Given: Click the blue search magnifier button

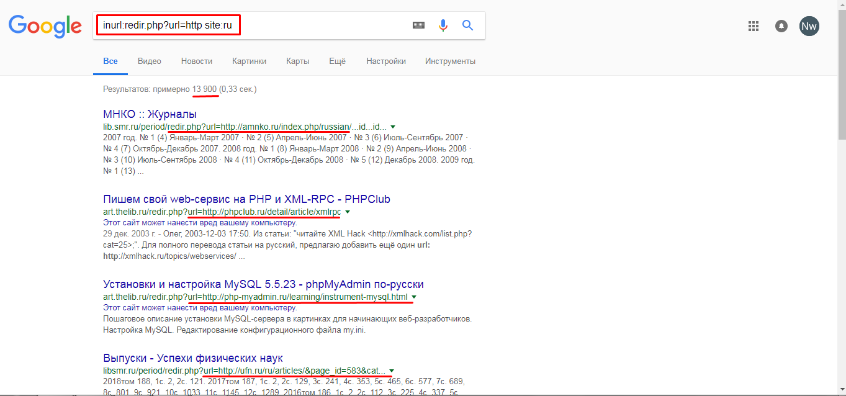Looking at the screenshot, I should point(467,25).
